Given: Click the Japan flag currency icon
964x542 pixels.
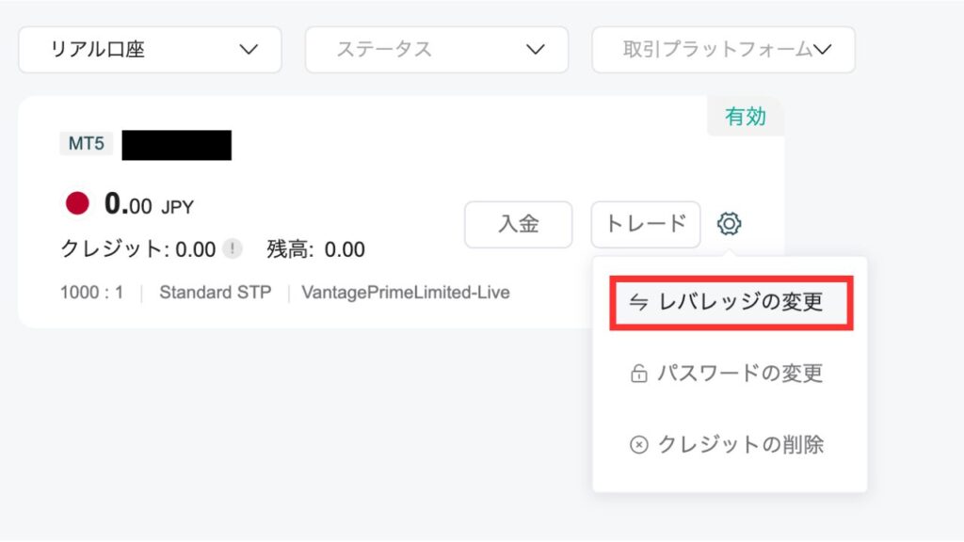Looking at the screenshot, I should [77, 203].
